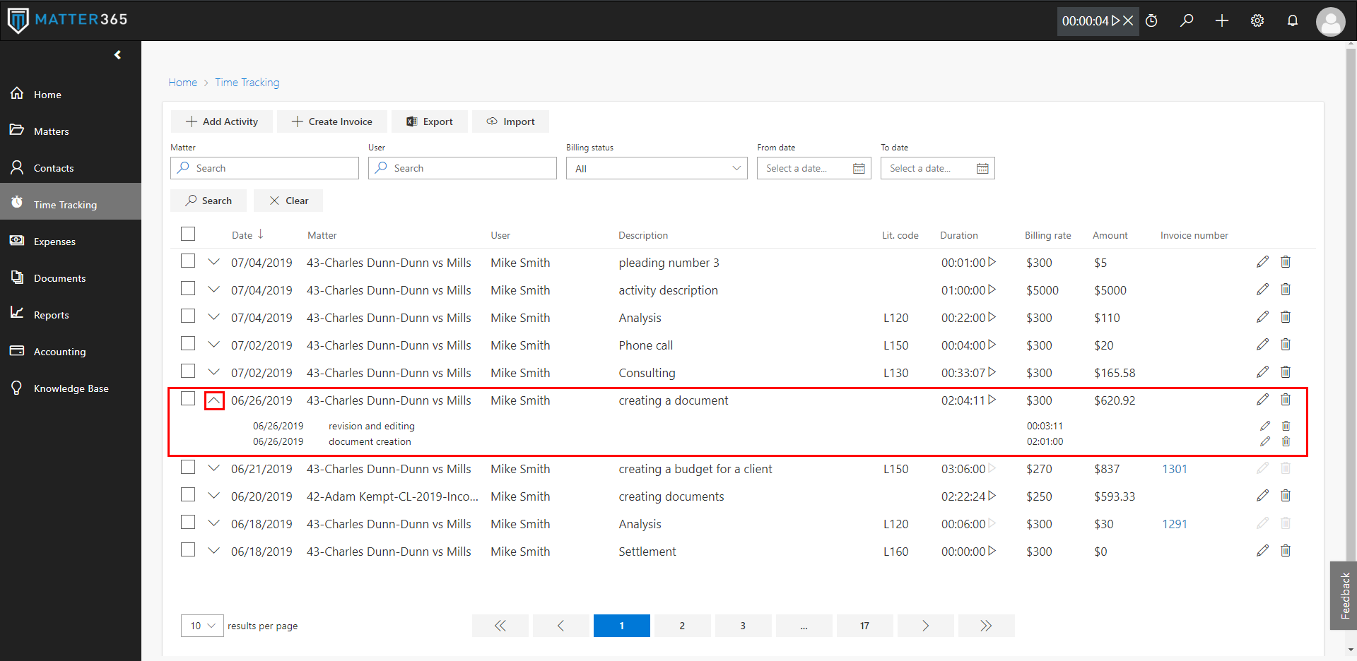Collapse the expanded 06/26/2019 entry
This screenshot has width=1357, height=661.
214,400
